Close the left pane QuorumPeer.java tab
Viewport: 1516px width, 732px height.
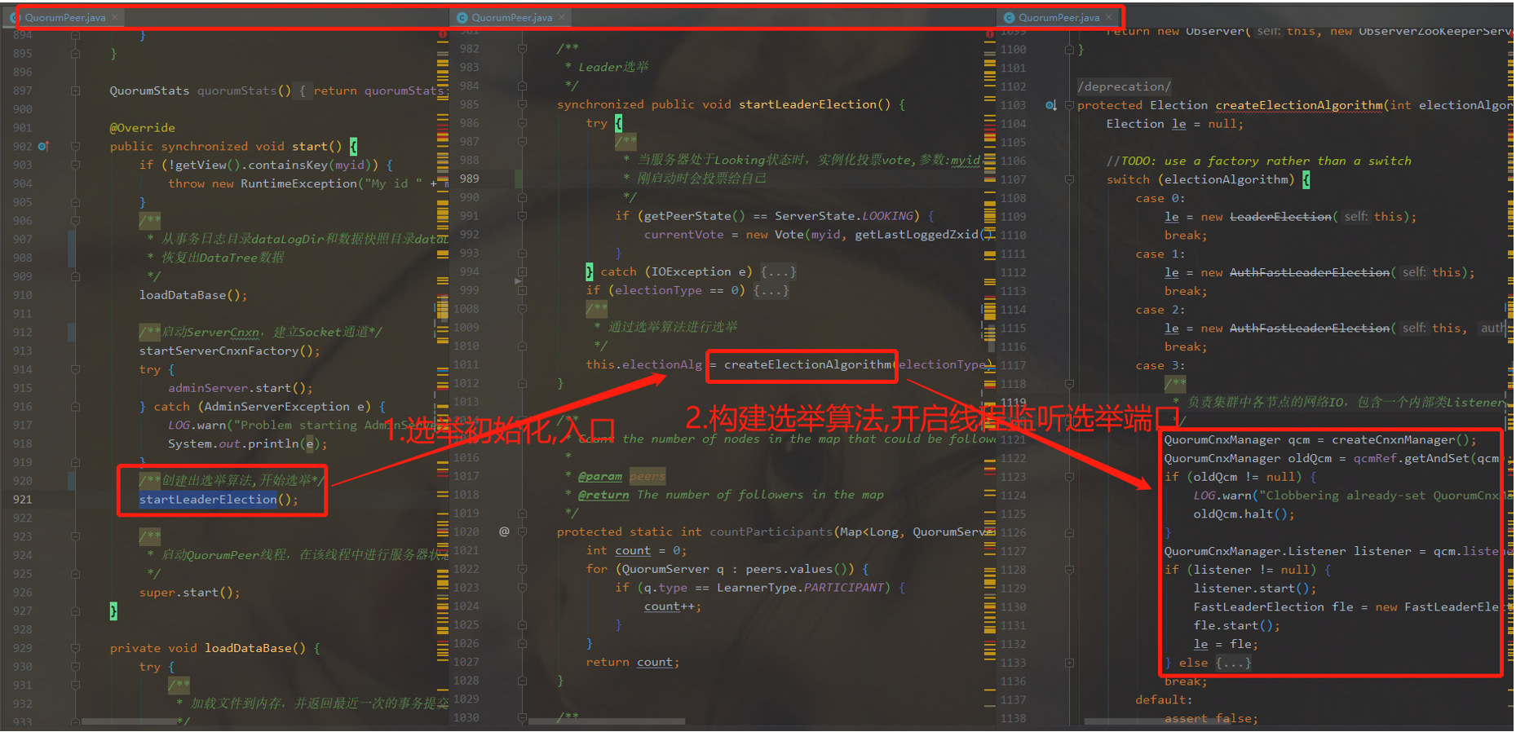115,17
